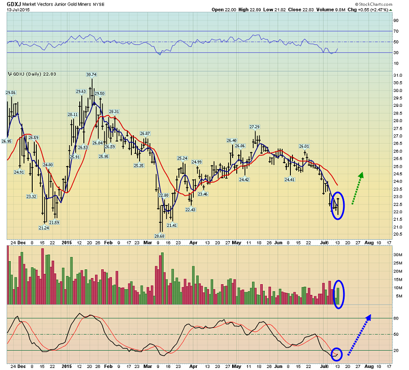Click the 25.35 price label
This screenshot has height=370, width=409.
tap(139, 166)
